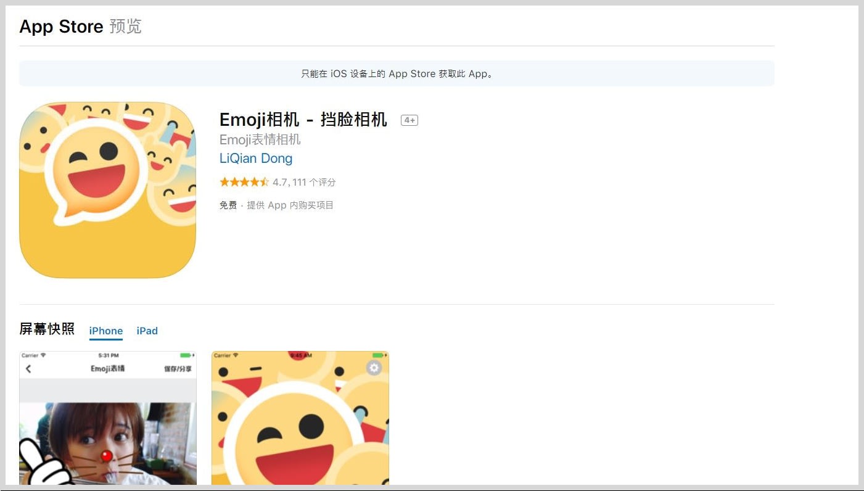Click the 屏幕快照 section heading

point(47,329)
